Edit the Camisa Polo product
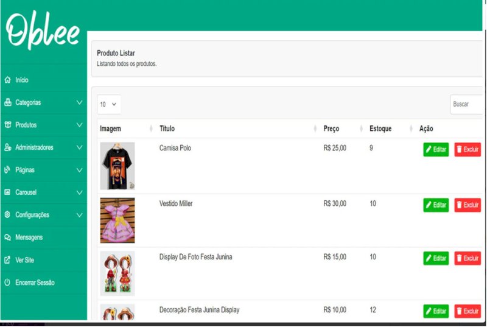 pyautogui.click(x=436, y=149)
